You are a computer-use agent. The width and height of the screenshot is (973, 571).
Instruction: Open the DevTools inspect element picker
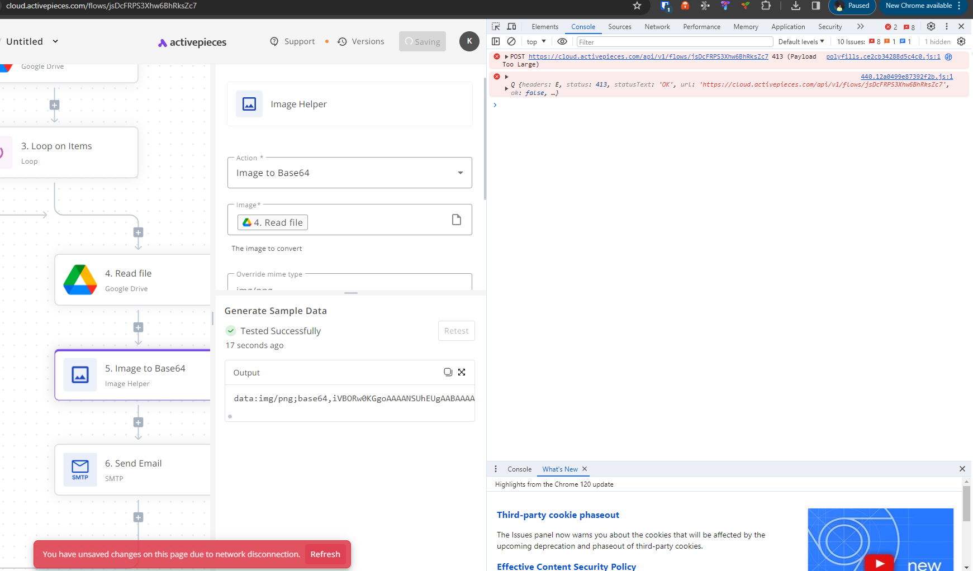496,26
